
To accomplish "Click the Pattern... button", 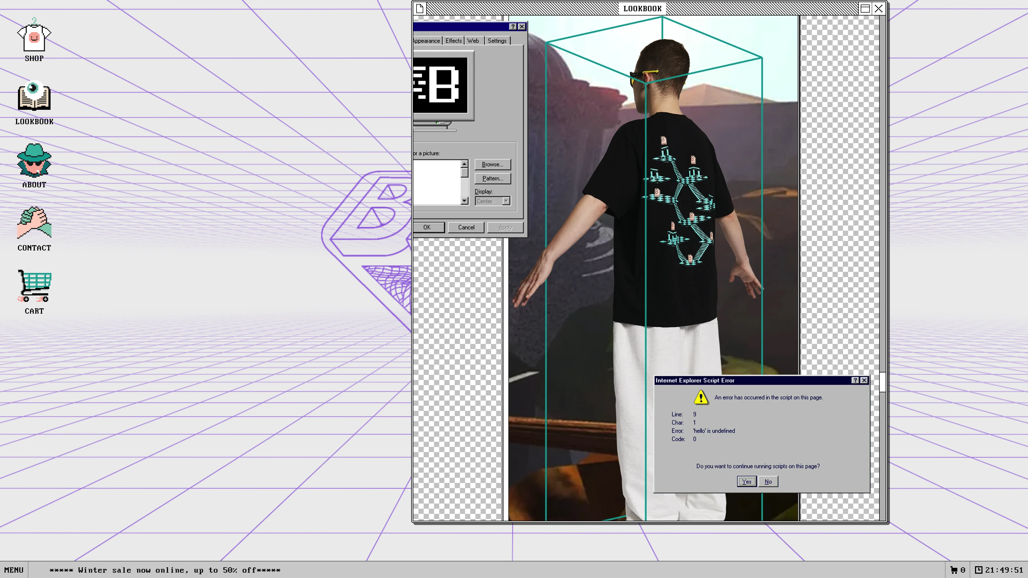I will (493, 178).
